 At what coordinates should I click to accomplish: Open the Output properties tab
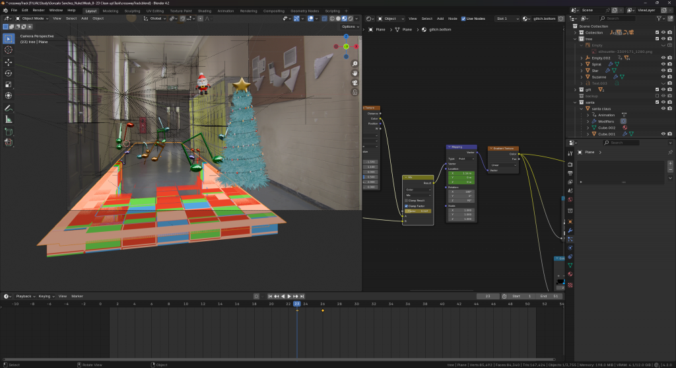570,173
